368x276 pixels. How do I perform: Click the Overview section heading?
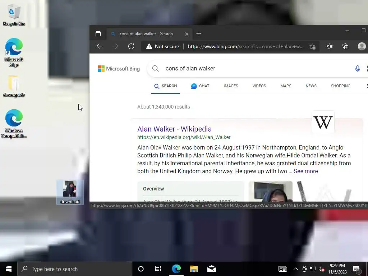pyautogui.click(x=153, y=189)
